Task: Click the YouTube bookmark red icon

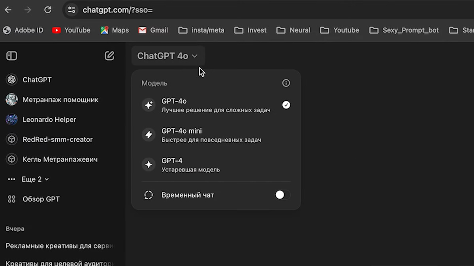Action: (x=56, y=30)
